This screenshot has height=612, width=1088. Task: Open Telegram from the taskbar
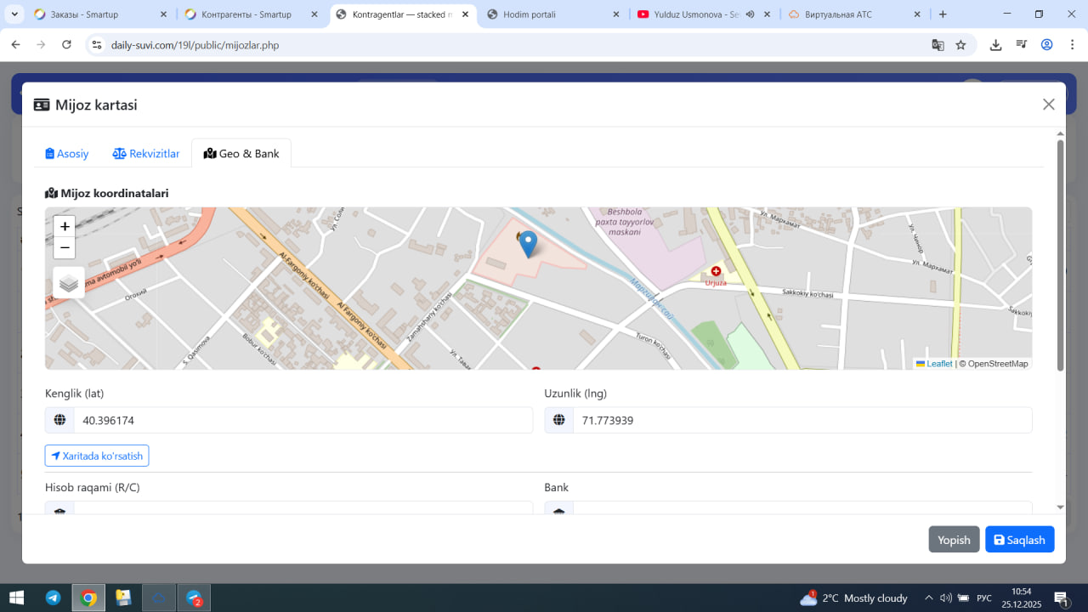point(53,598)
